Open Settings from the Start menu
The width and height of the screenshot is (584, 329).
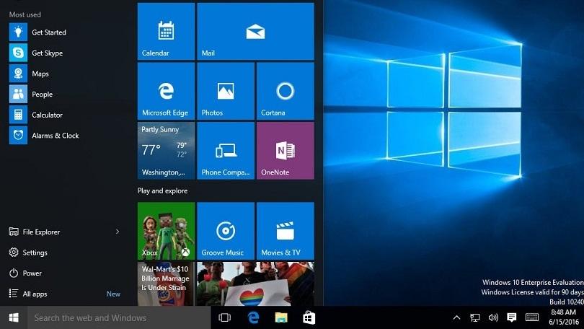click(x=35, y=253)
